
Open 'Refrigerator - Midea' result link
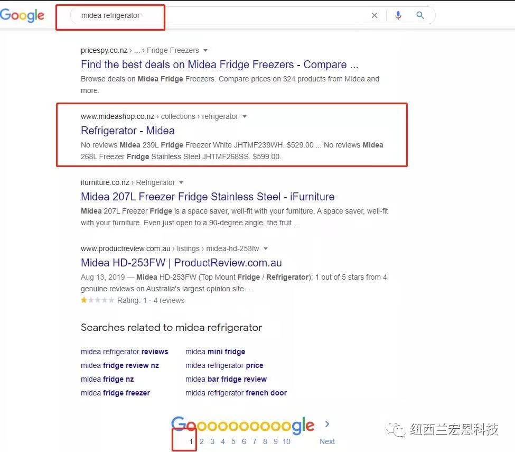128,131
